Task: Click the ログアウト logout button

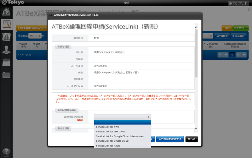Action: [x=238, y=3]
